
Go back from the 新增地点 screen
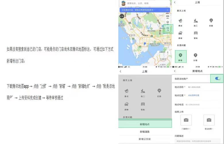click(175, 71)
